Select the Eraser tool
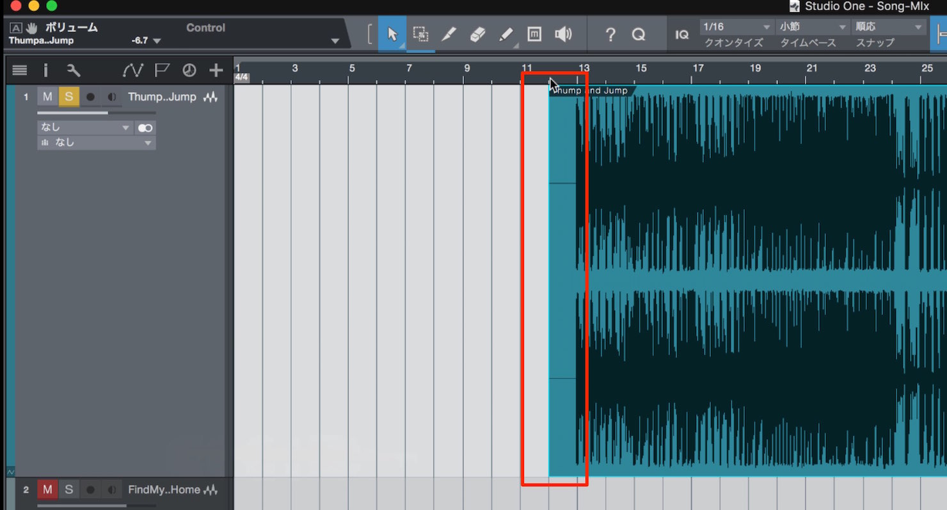This screenshot has height=510, width=947. tap(477, 34)
